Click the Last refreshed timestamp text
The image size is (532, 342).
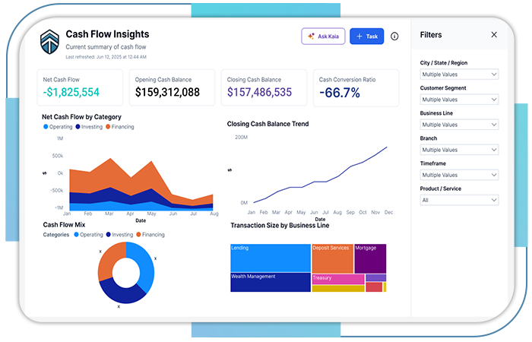(106, 57)
